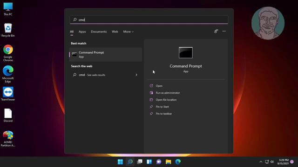Expand the More filter dropdown

pos(129,32)
